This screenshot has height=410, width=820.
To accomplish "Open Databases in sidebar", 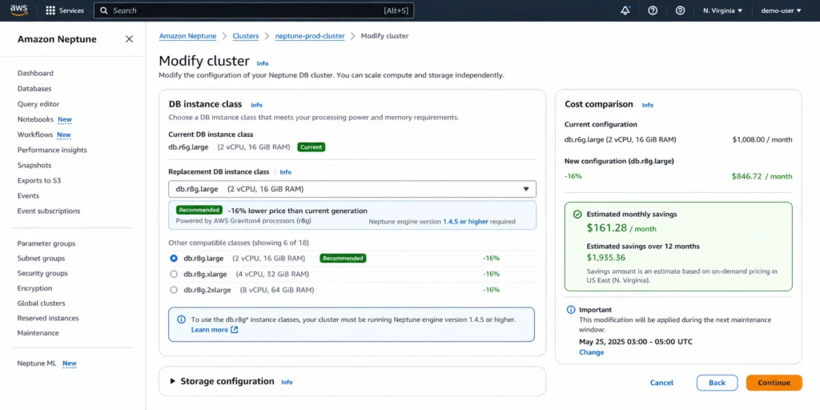I will [34, 89].
